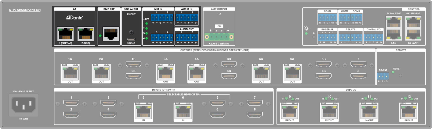
Task: Click the recessed R button in the CONTROL section
Action: point(314,37)
